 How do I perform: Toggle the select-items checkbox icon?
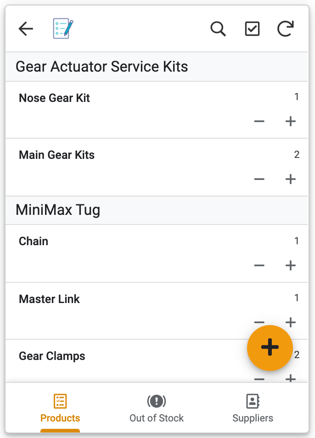(252, 29)
